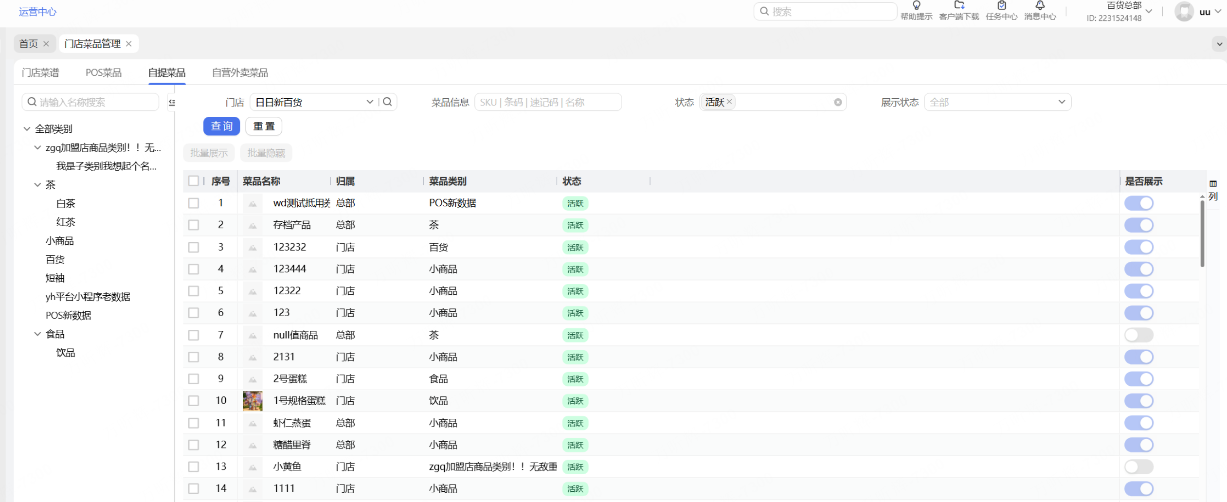This screenshot has height=502, width=1227.
Task: Switch to the 自营外卖菜品 tab
Action: tap(240, 72)
